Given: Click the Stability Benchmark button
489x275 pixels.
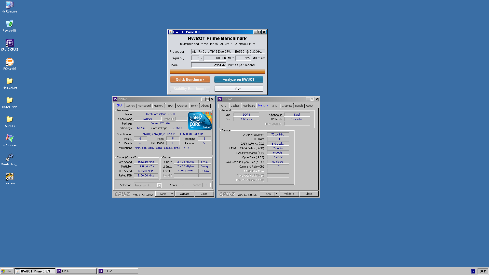Looking at the screenshot, I should (190, 89).
